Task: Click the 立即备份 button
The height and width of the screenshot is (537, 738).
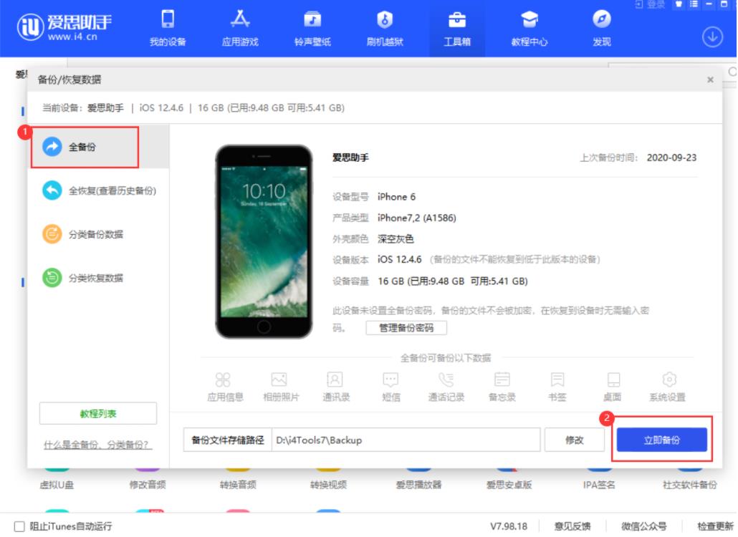Action: pos(661,440)
